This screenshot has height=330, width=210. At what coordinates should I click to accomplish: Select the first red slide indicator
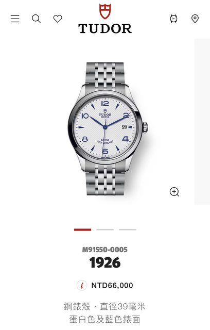click(83, 229)
